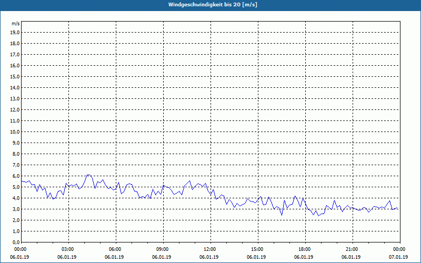Select the "4,0" y-axis label
The image size is (421, 263).
(x=16, y=198)
